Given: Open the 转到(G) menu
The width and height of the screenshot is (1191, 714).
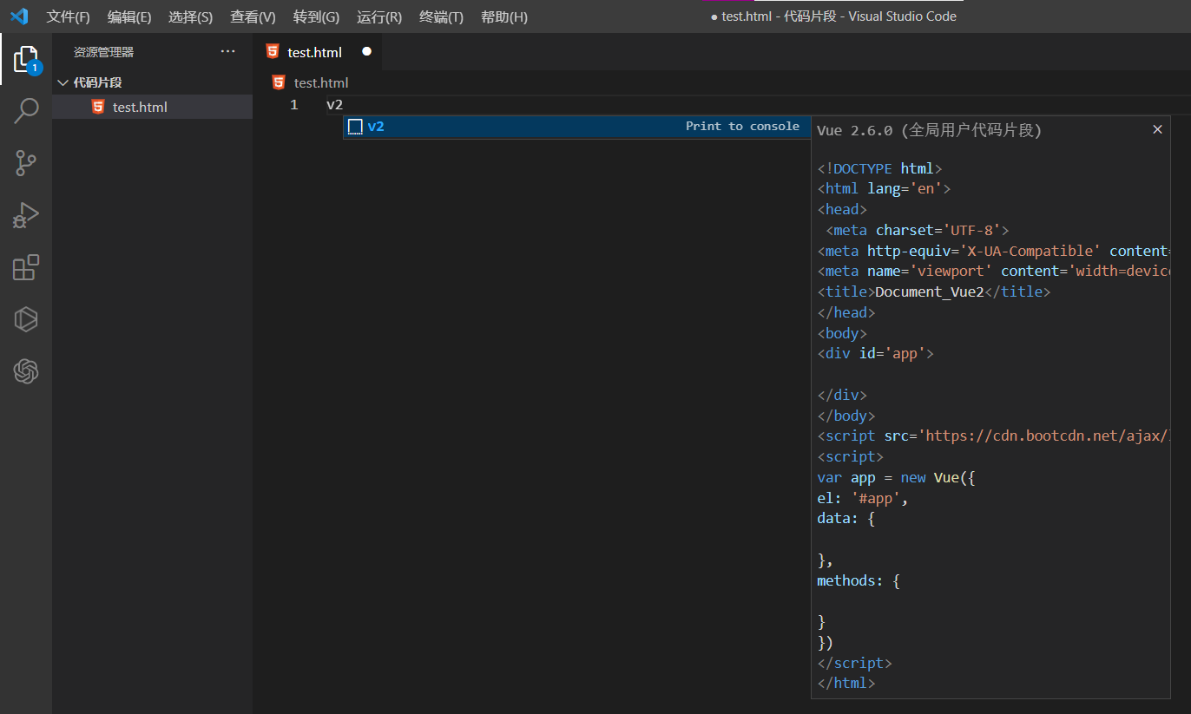Looking at the screenshot, I should [316, 16].
